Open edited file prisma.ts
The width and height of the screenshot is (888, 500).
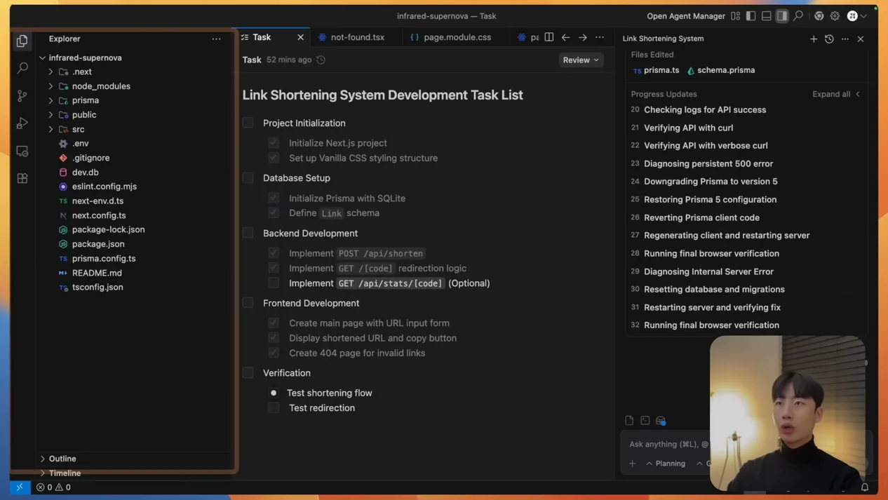pyautogui.click(x=657, y=70)
